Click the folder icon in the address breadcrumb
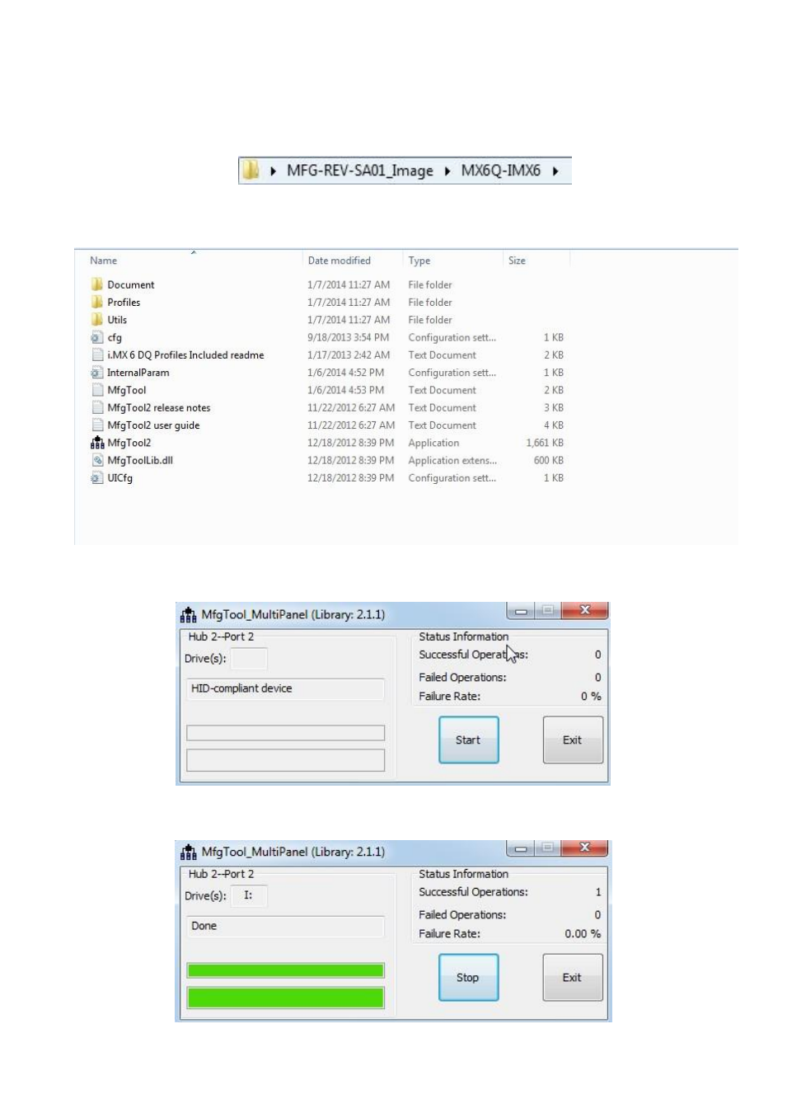Viewport: 787px width, 1113px height. click(251, 170)
